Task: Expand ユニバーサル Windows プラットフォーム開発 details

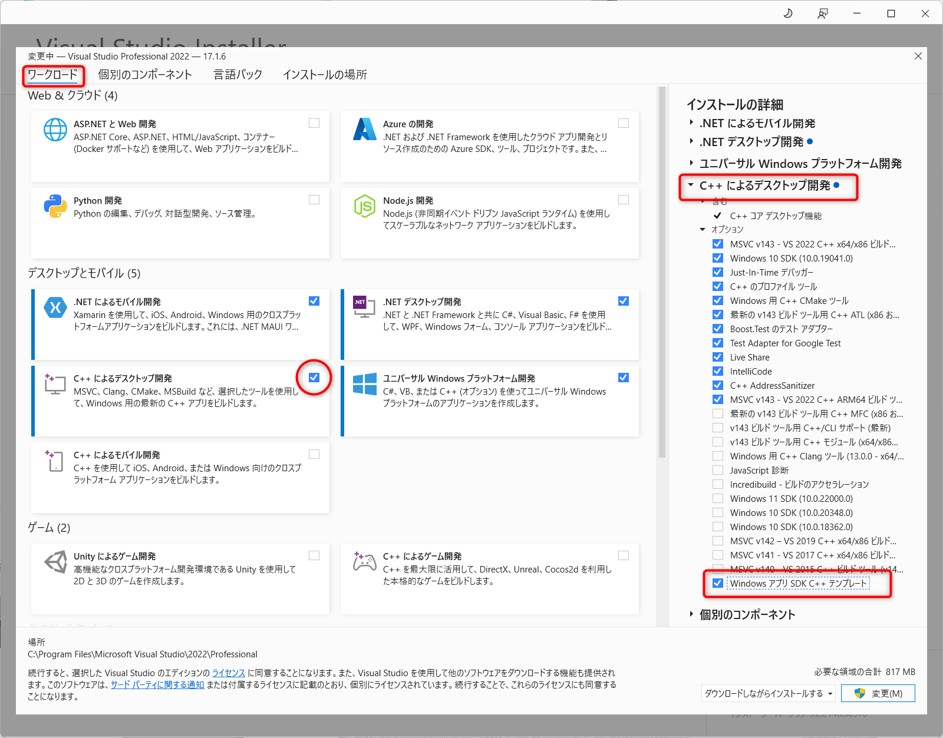Action: pos(691,163)
